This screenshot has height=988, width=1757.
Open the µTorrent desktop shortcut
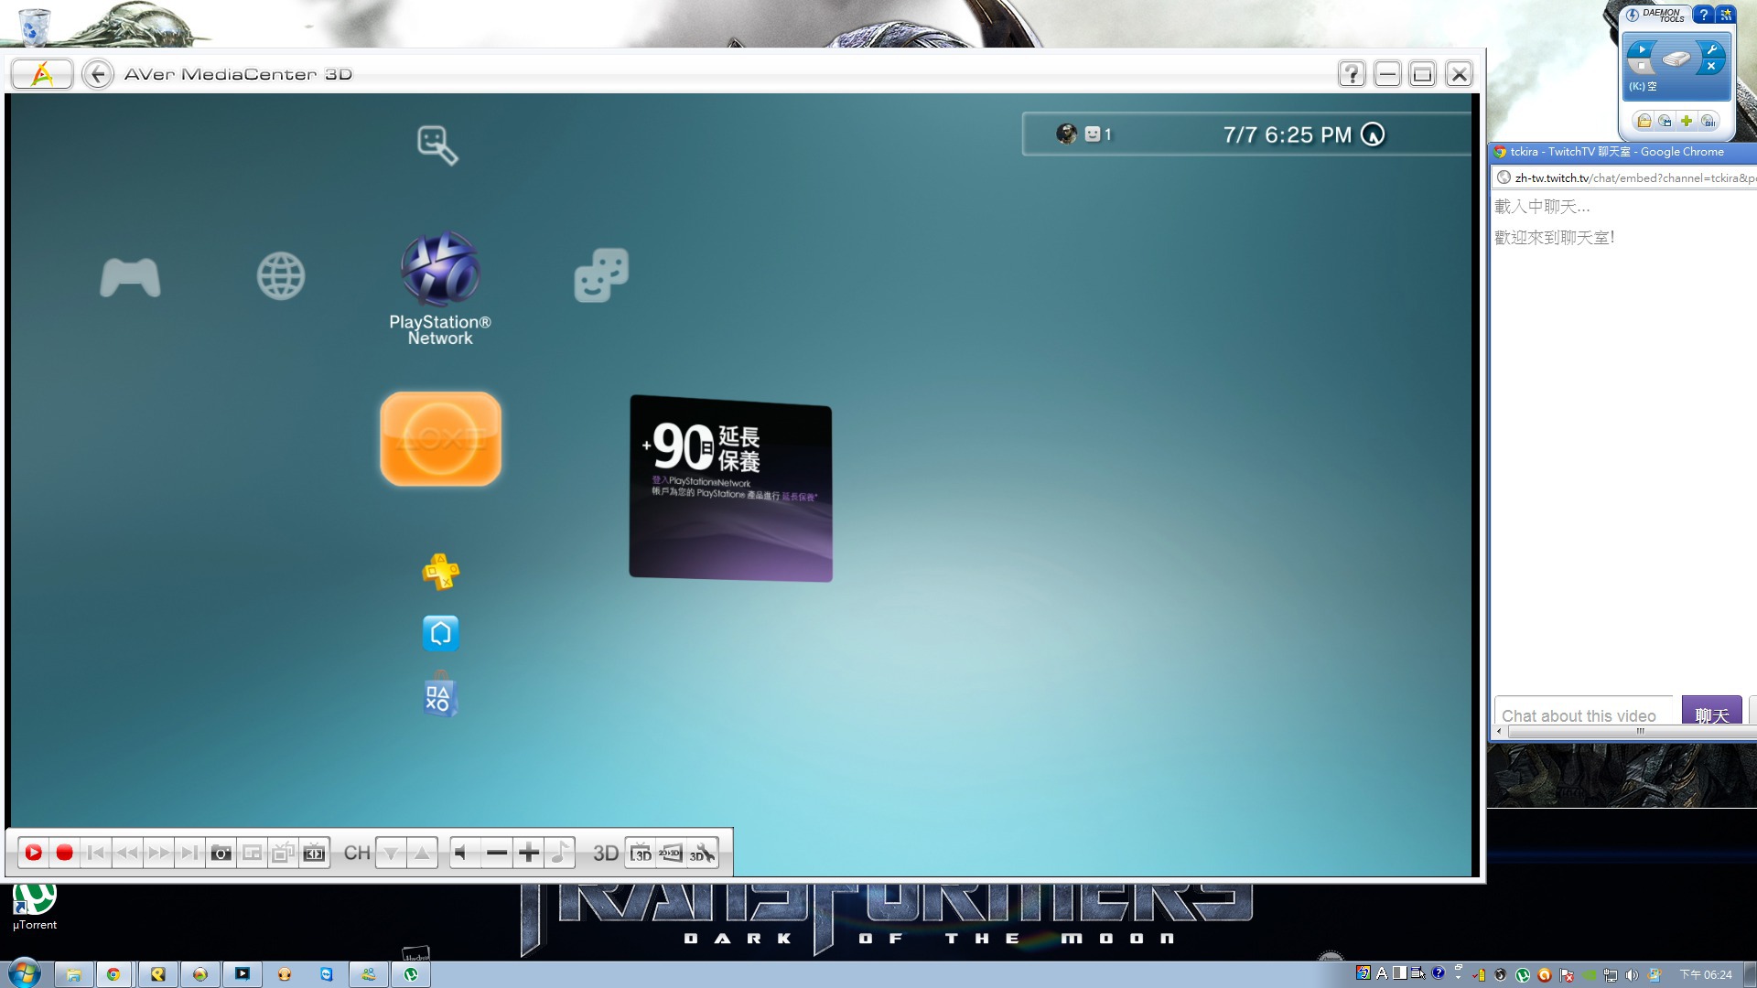pyautogui.click(x=35, y=906)
